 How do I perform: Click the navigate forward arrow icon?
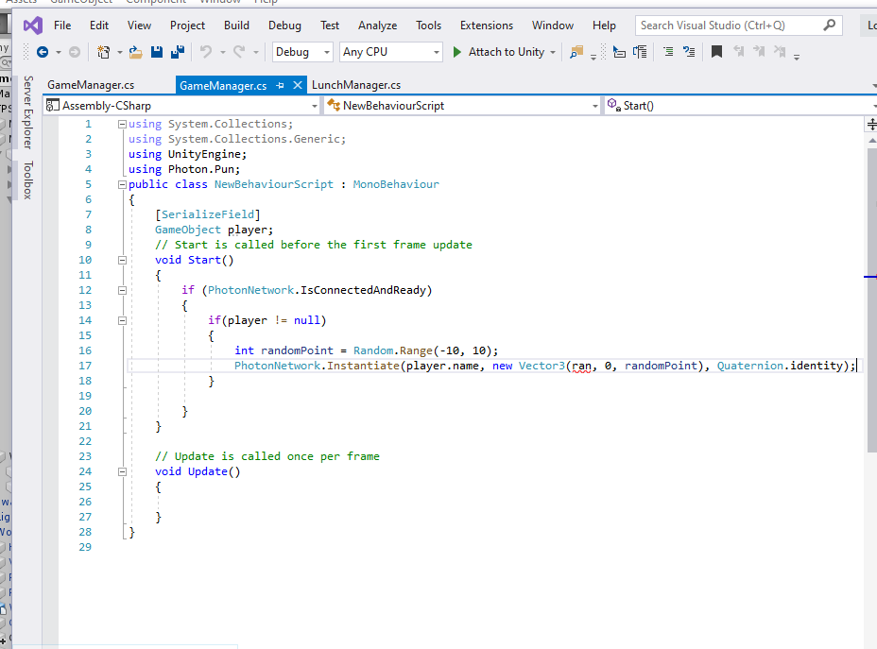click(x=75, y=52)
